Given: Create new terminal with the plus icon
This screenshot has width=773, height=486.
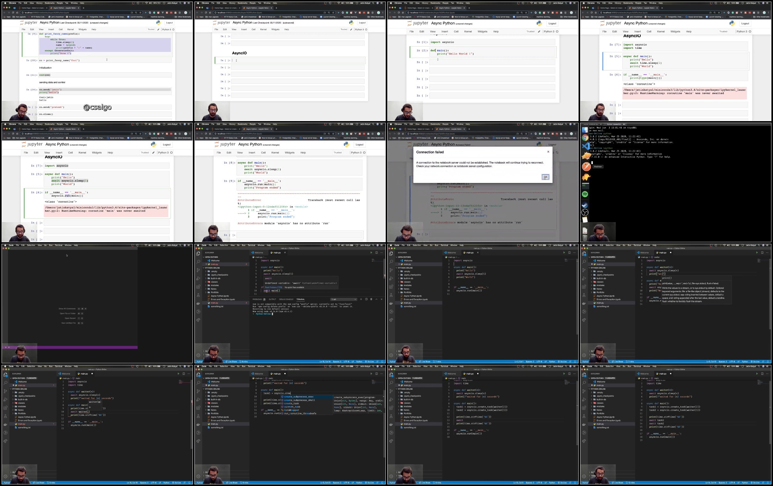Looking at the screenshot, I should pyautogui.click(x=361, y=299).
